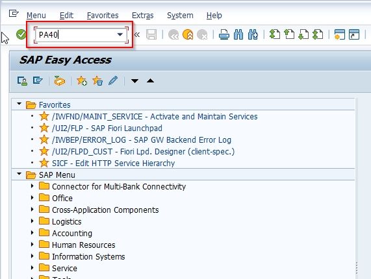Viewport: 371px width, 279px height.
Task: Select the Information Systems folder label
Action: coord(88,257)
